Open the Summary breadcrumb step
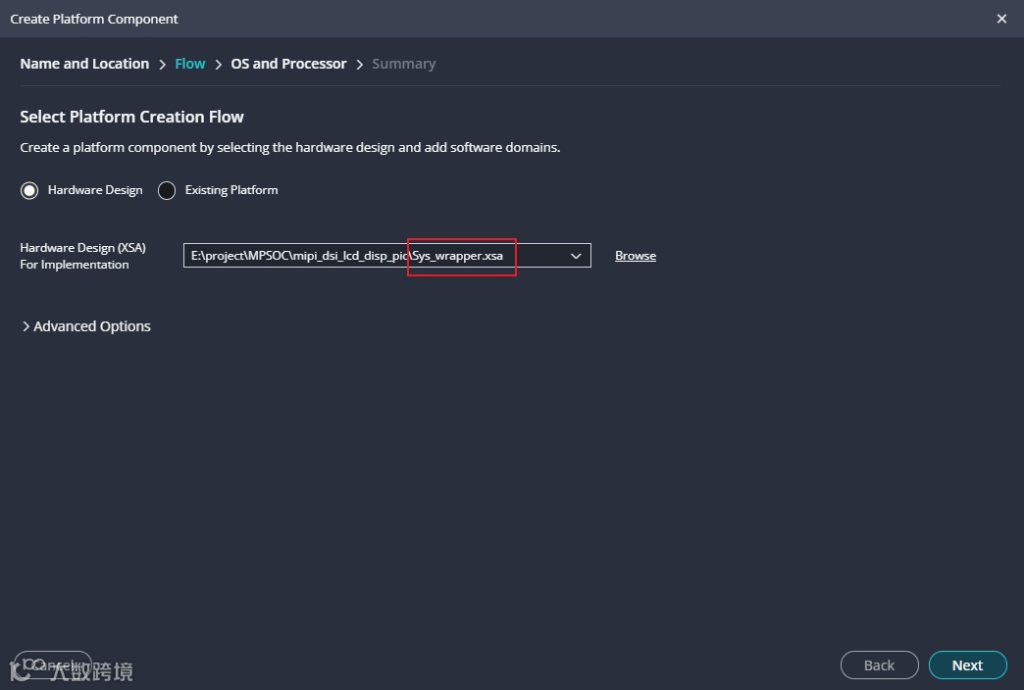The height and width of the screenshot is (690, 1024). [403, 64]
